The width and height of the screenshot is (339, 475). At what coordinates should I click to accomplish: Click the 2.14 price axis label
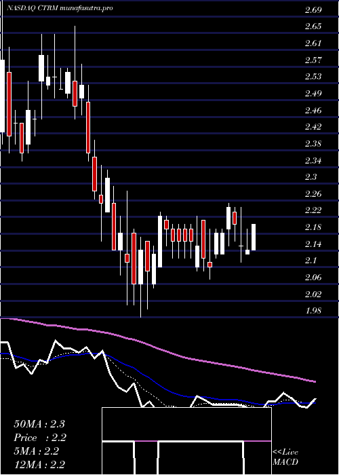[x=313, y=244]
